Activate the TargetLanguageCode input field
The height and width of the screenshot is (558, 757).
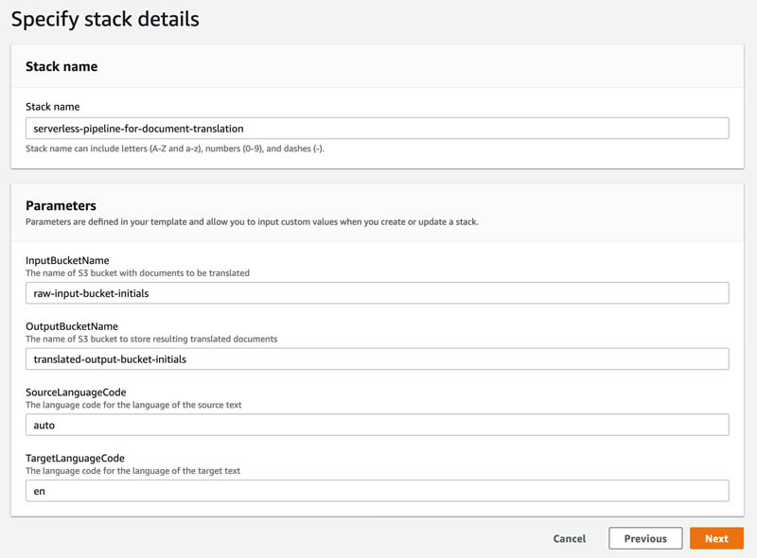tap(377, 491)
